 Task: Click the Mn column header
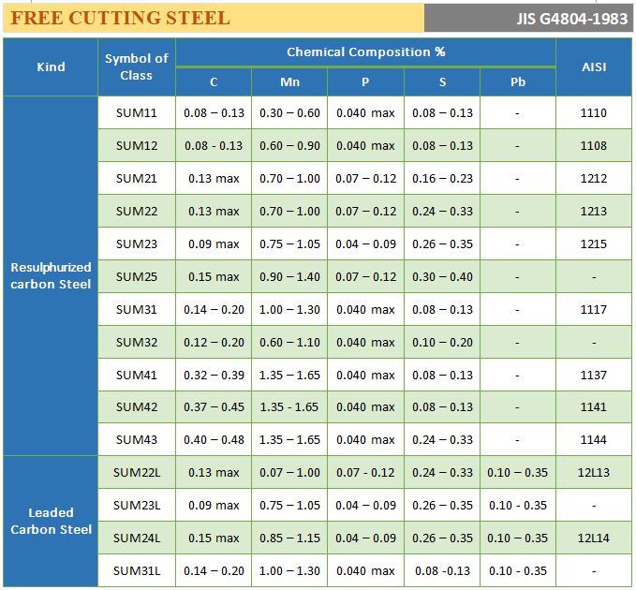pyautogui.click(x=289, y=82)
